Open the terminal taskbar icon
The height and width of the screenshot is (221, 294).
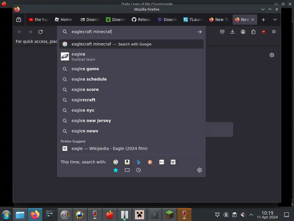pos(154,215)
